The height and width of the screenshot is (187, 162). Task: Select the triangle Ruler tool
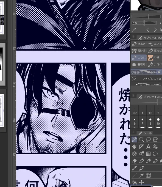(x=141, y=147)
